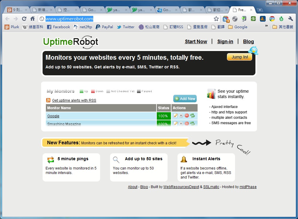The image size is (298, 219).
Task: Click the magnifier icon by Add up to 50 sites
Action: [116, 160]
